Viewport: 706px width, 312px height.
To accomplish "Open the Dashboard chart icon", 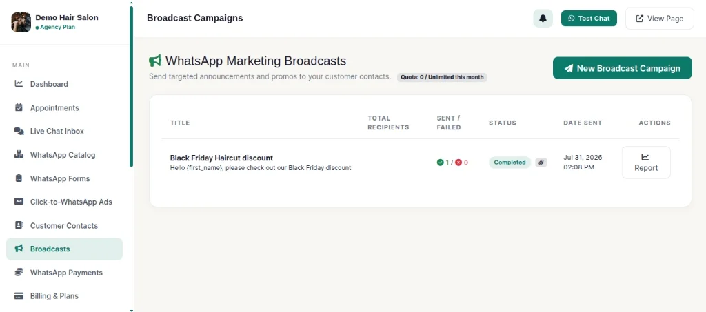I will 19,83.
